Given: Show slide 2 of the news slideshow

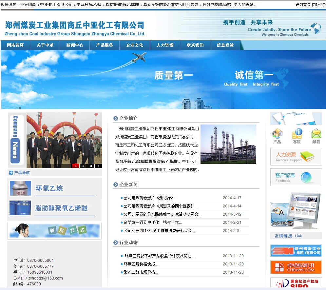Looking at the screenshot, I should (83, 166).
